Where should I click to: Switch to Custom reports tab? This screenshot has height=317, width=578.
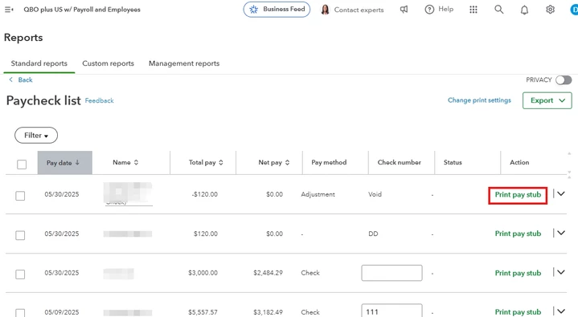point(108,63)
